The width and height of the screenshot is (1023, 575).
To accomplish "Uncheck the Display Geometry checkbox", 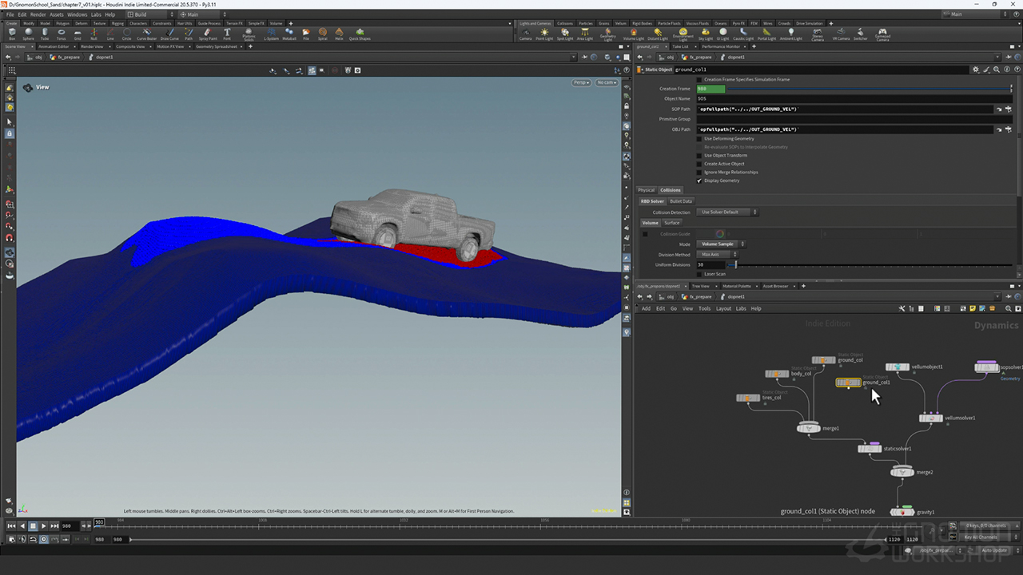I will coord(699,180).
